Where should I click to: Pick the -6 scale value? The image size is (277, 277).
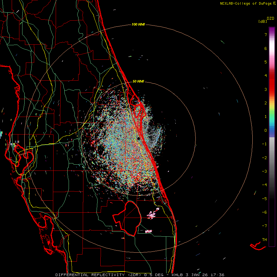pos(264,212)
